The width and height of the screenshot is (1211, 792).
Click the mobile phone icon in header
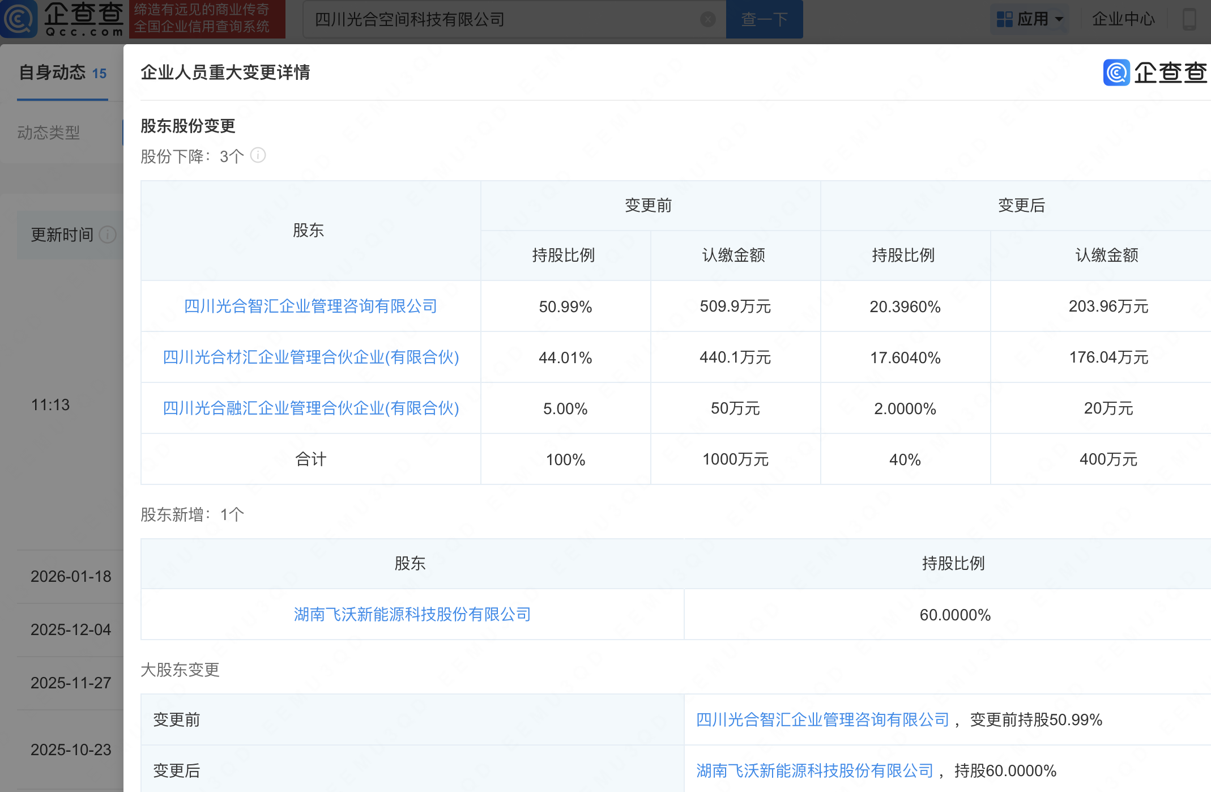click(1189, 19)
